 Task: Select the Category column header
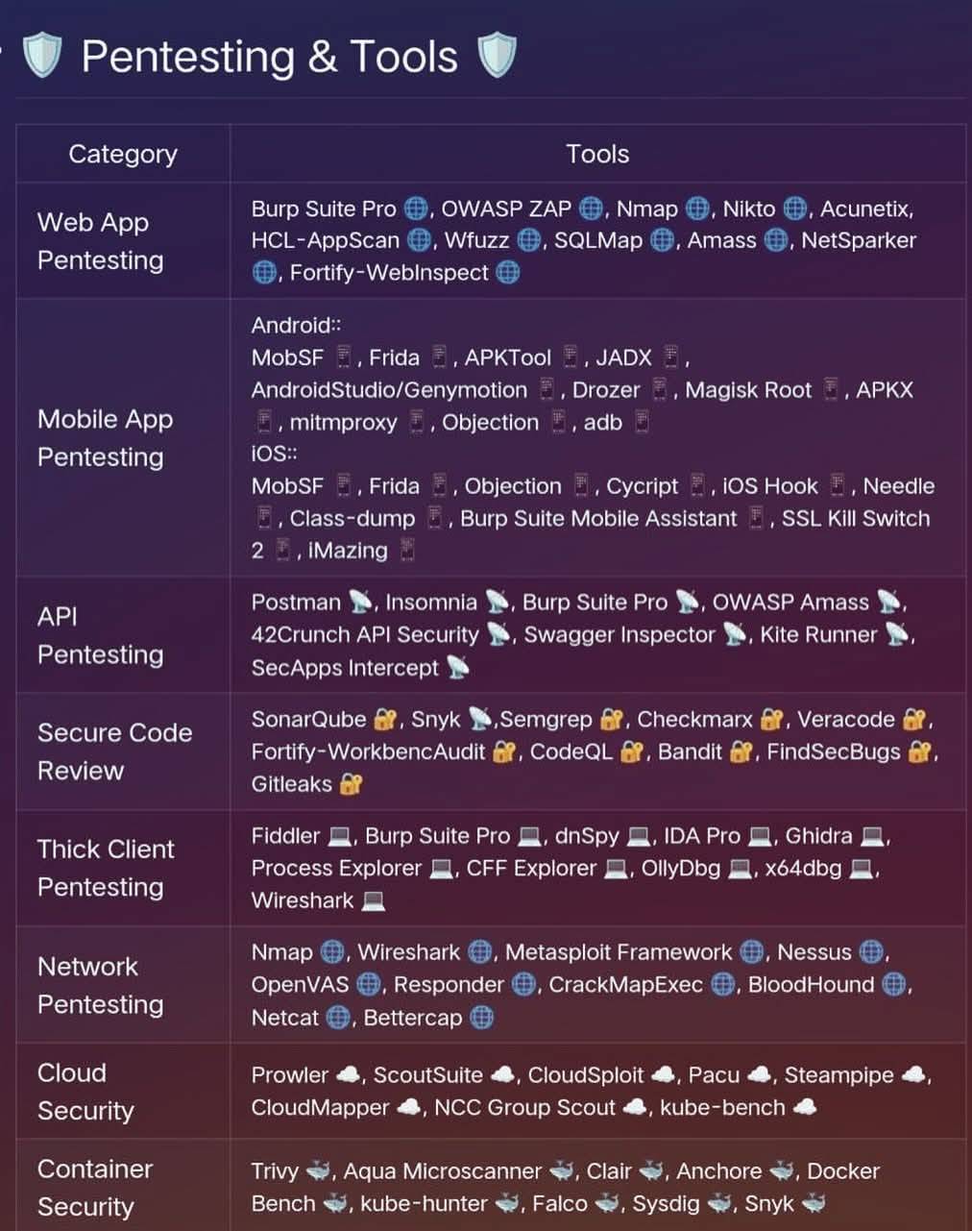tap(123, 154)
